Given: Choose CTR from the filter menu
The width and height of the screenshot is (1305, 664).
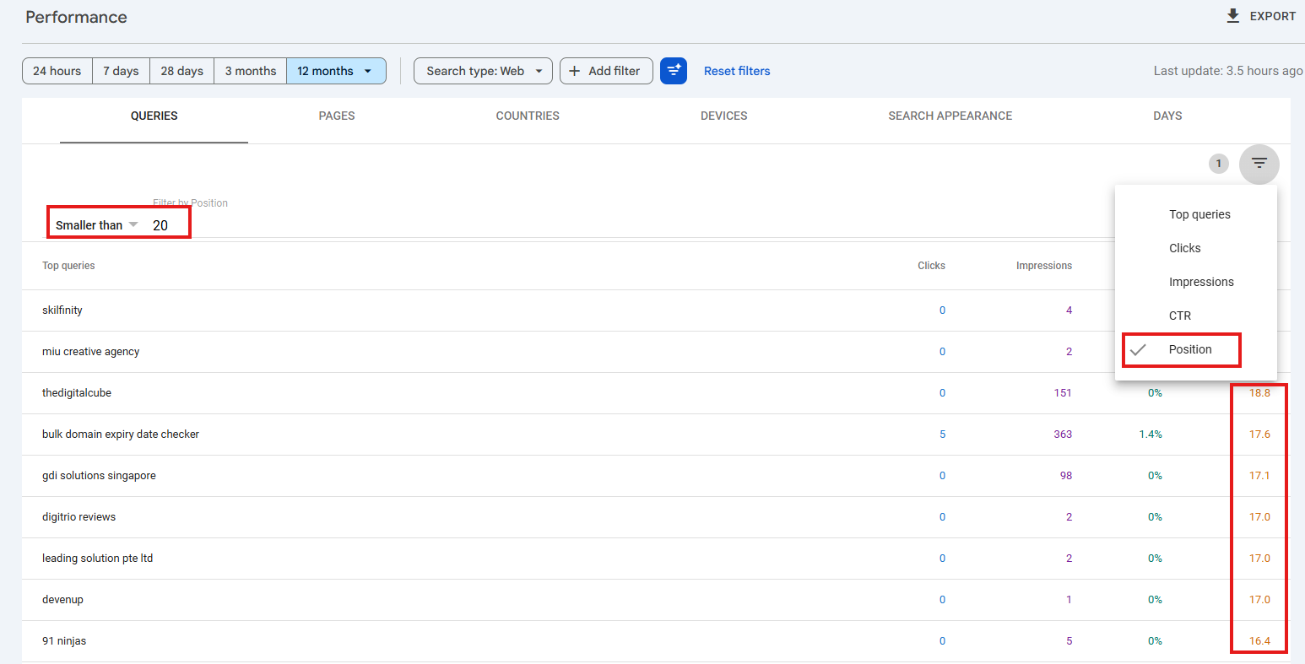Looking at the screenshot, I should 1179,316.
